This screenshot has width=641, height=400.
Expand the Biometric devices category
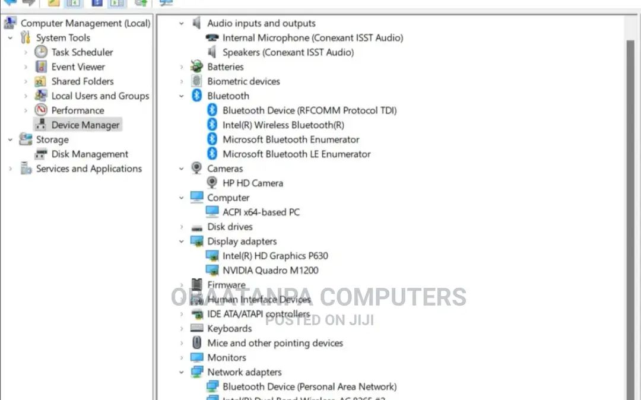click(182, 81)
